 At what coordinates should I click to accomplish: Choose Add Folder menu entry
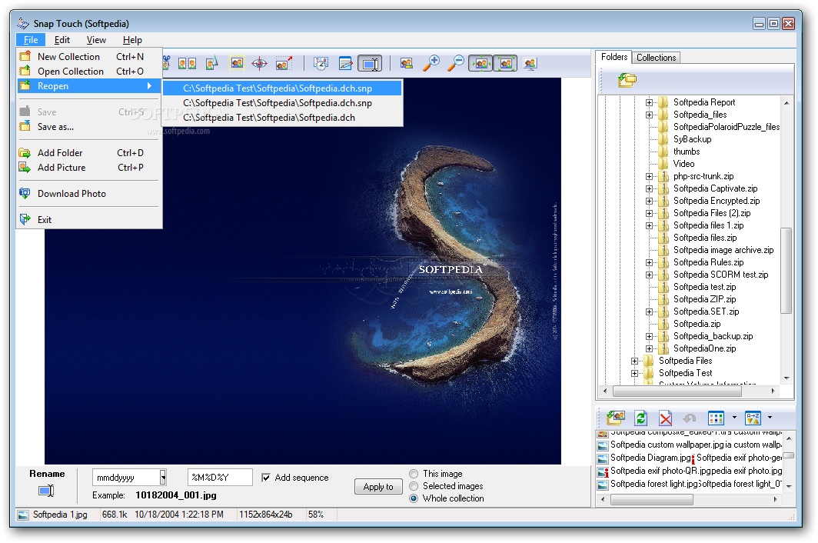[89, 152]
